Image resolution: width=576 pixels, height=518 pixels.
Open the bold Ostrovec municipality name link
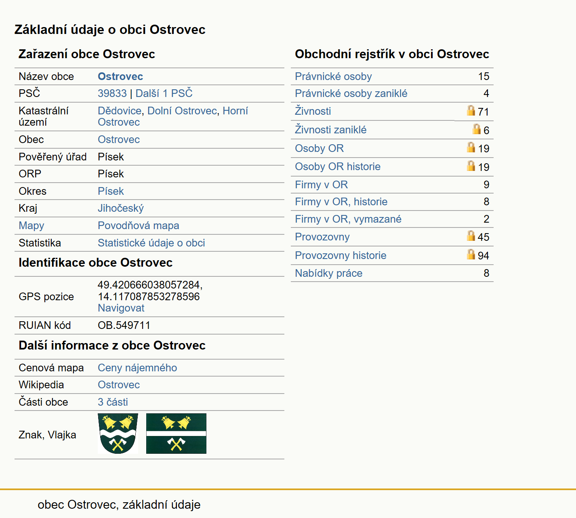coord(120,76)
